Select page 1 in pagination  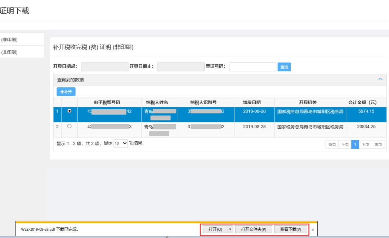pyautogui.click(x=355, y=144)
